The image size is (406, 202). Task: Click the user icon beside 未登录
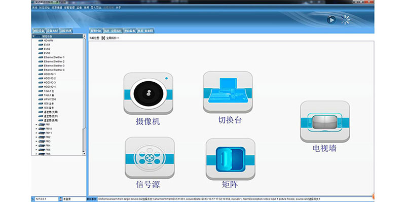(x=61, y=199)
